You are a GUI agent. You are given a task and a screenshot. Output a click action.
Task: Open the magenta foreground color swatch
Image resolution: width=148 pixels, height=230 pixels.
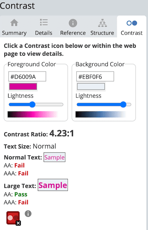pos(23,86)
